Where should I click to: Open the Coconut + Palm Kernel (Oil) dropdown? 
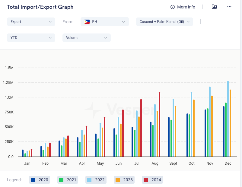point(164,22)
